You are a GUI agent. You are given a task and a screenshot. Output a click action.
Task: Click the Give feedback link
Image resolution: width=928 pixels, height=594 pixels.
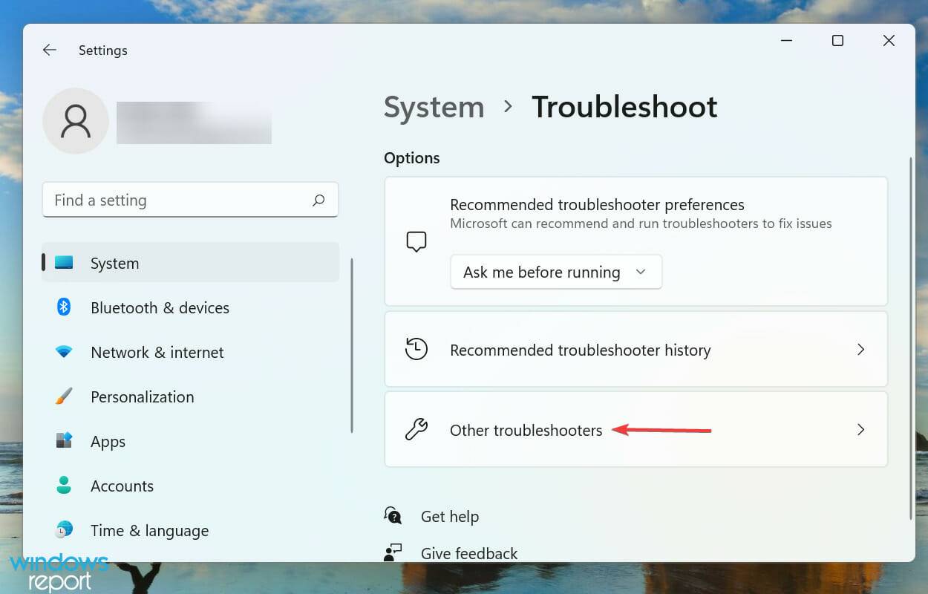click(468, 552)
